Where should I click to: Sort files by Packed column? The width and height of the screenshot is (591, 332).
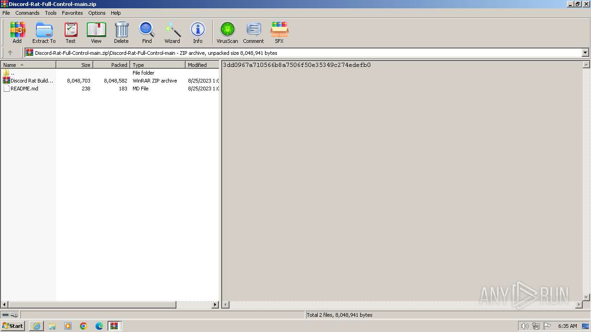[x=111, y=65]
